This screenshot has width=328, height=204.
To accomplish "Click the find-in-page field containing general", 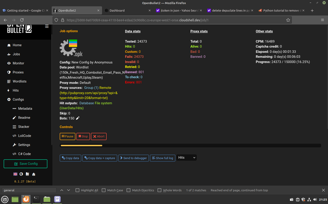I will coord(29,190).
